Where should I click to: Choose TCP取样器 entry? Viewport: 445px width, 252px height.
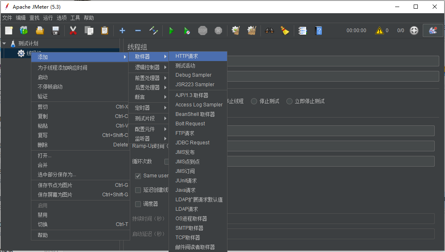click(198, 238)
